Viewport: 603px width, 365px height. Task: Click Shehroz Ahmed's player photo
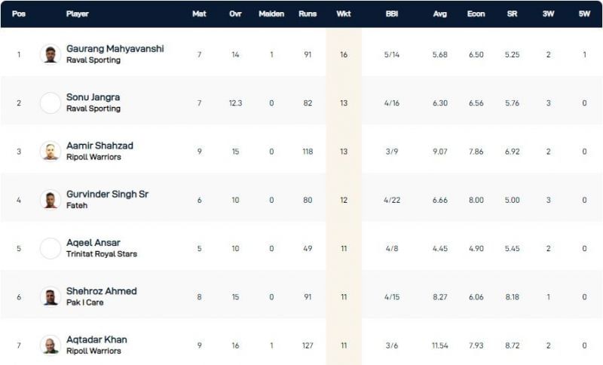point(51,296)
